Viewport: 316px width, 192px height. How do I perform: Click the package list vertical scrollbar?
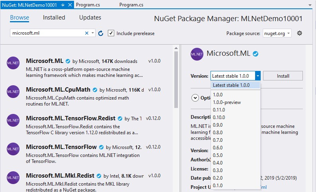(x=176, y=80)
